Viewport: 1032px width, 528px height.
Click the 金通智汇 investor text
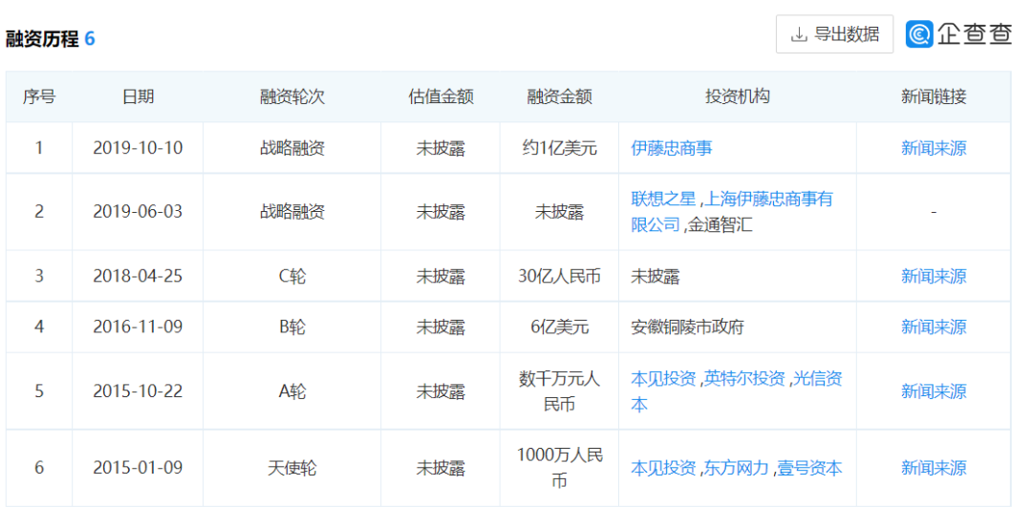coord(720,225)
